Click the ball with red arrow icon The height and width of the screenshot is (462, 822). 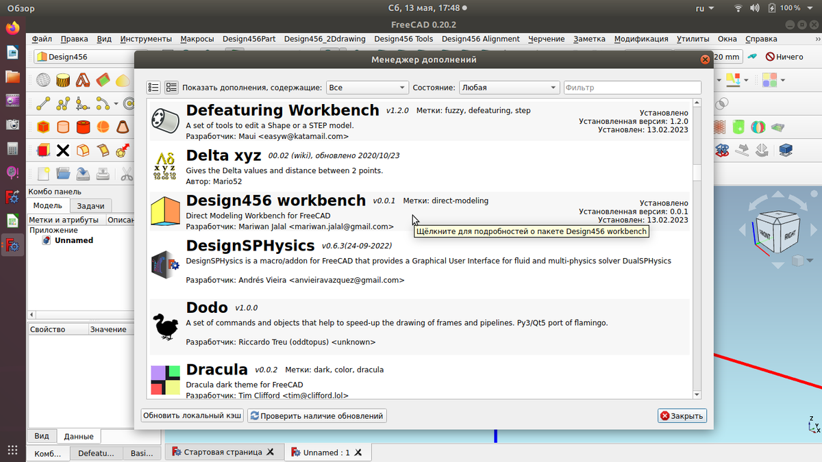123,150
